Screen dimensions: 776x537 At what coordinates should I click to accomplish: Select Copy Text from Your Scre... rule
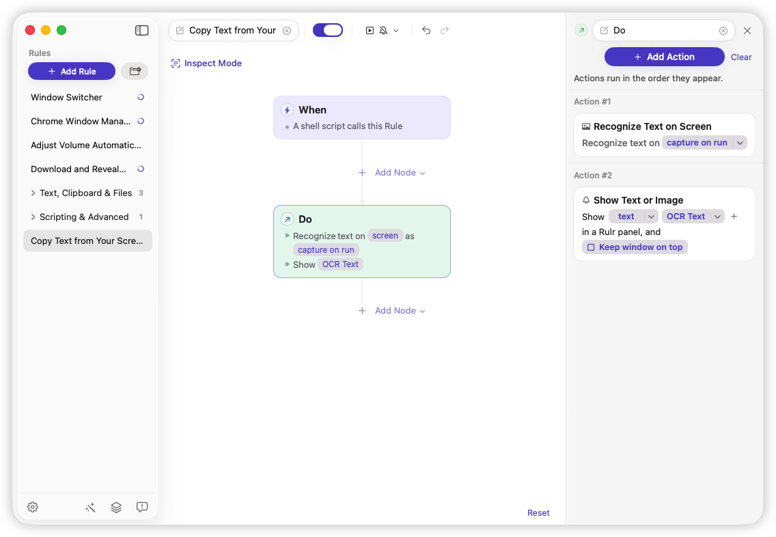pos(87,240)
